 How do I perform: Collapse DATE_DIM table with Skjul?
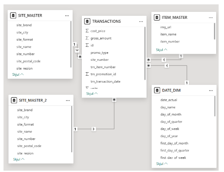pos(162,164)
